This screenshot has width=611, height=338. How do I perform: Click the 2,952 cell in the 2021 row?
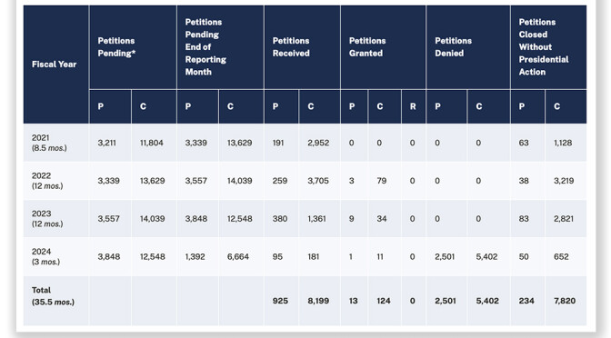(x=319, y=143)
